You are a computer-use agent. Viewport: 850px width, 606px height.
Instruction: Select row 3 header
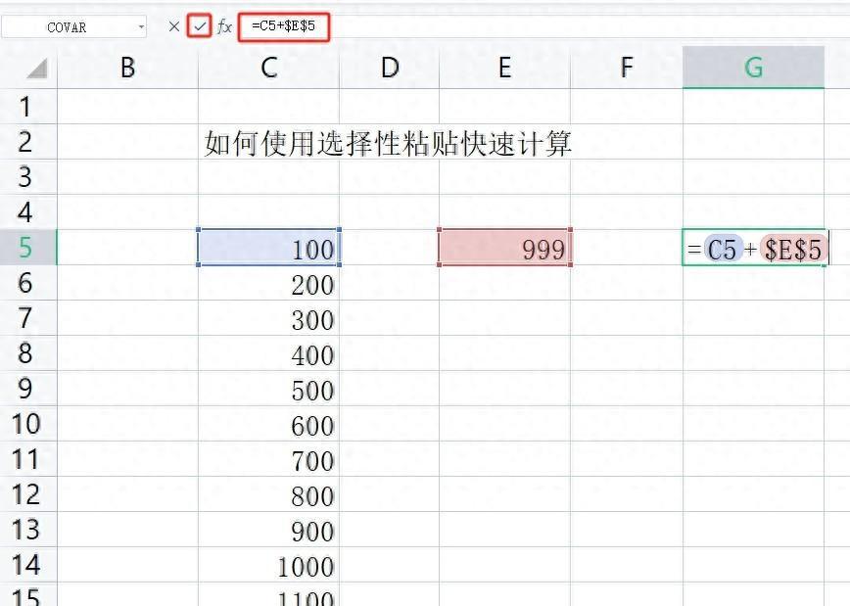28,176
